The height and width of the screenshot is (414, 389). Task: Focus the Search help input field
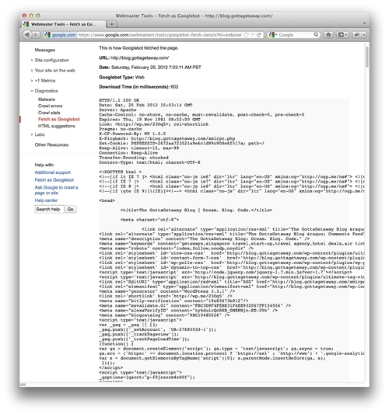coord(49,209)
